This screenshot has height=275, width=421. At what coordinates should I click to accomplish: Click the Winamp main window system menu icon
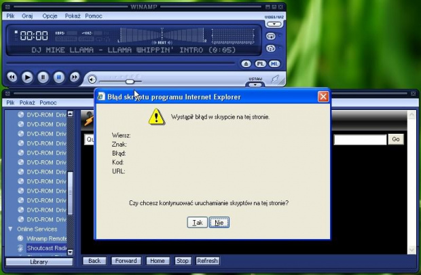tap(7, 7)
